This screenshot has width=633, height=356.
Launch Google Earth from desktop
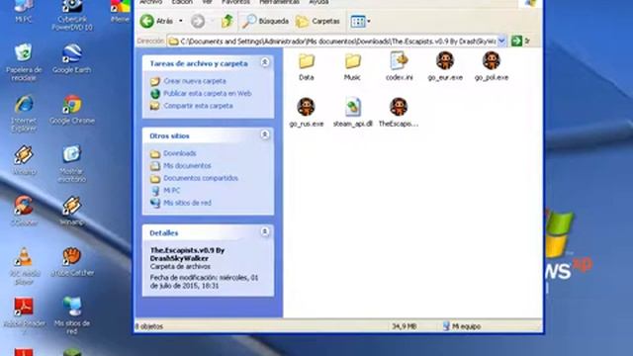point(71,58)
